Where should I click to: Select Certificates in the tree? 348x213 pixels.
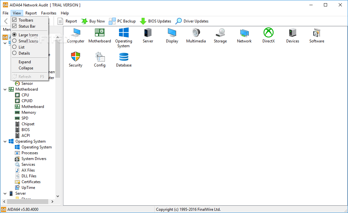click(28, 182)
